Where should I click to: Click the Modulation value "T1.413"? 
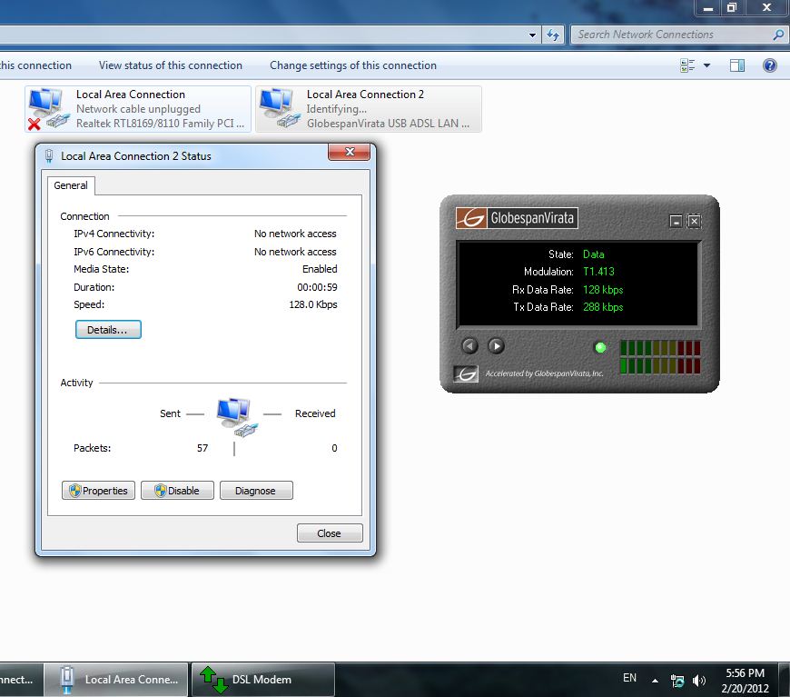click(x=598, y=272)
